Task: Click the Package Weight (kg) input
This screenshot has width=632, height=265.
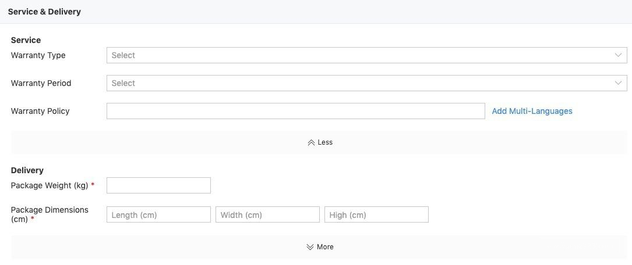Action: pyautogui.click(x=158, y=185)
